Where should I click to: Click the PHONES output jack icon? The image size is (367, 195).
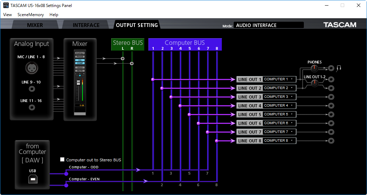[x=331, y=68]
